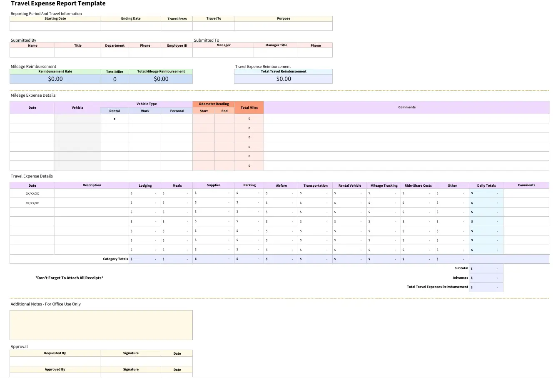Click the Total Miles cell showing 0

point(115,78)
